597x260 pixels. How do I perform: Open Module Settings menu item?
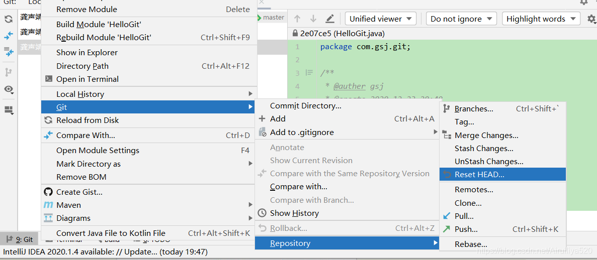coord(149,151)
